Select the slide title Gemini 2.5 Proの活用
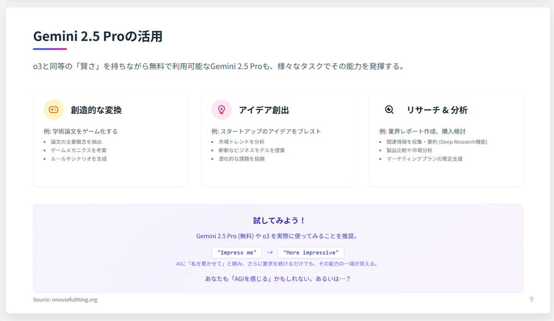Screen dimensions: 554x321 coord(98,36)
